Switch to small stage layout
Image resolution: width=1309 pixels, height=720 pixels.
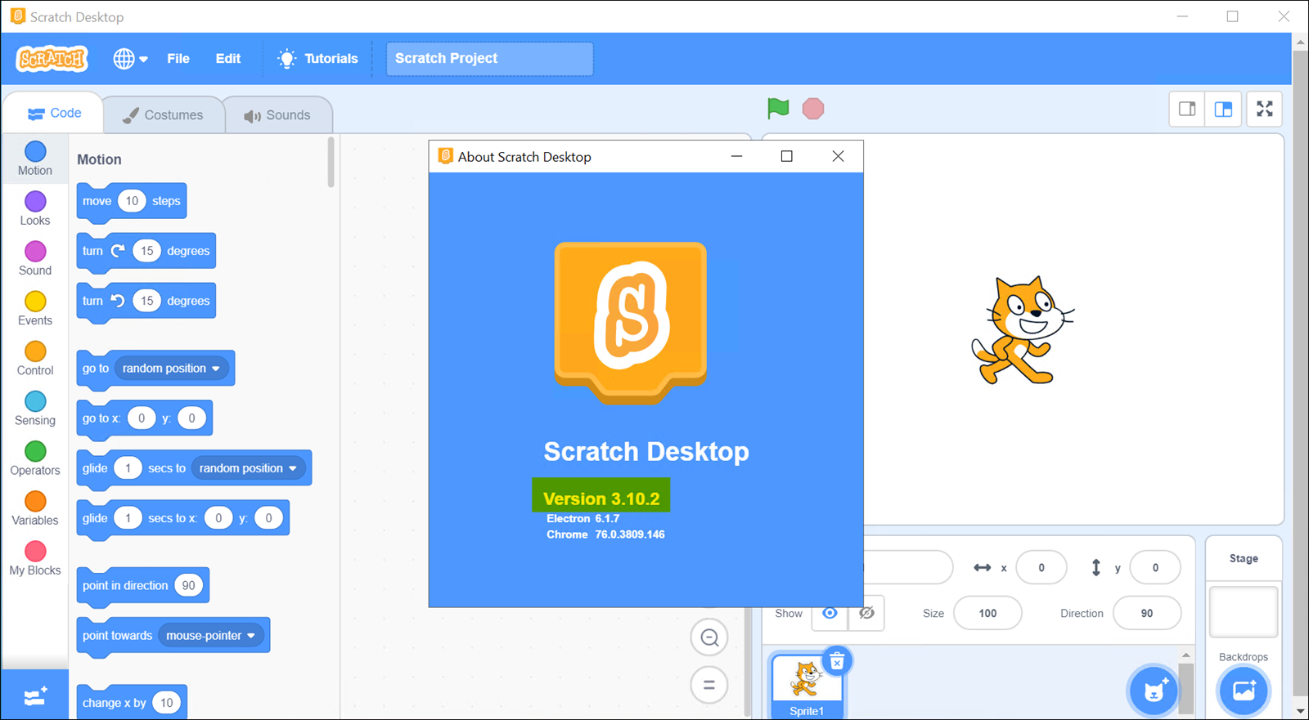coord(1187,109)
